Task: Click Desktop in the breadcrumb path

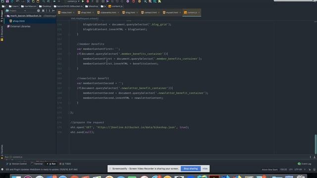Action: pyautogui.click(x=45, y=6)
